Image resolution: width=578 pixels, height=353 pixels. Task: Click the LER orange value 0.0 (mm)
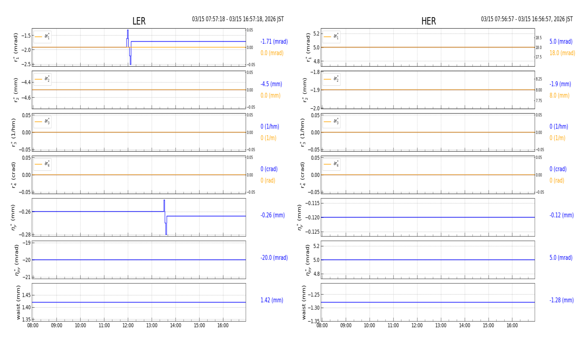click(x=270, y=96)
